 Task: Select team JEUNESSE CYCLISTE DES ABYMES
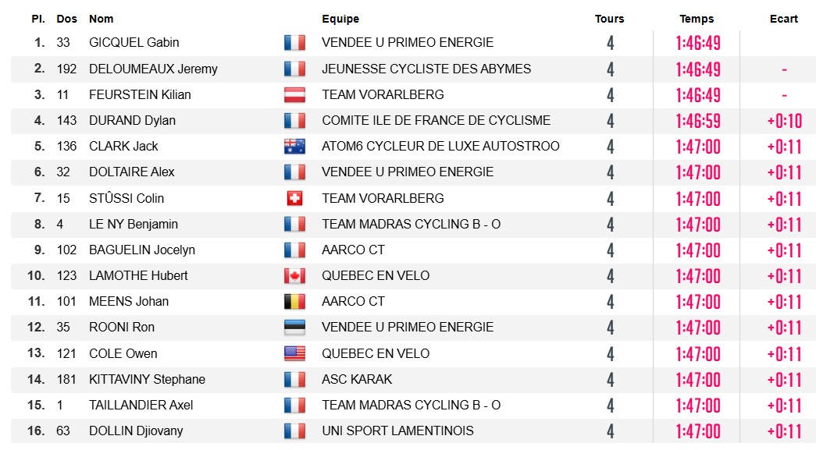click(426, 69)
